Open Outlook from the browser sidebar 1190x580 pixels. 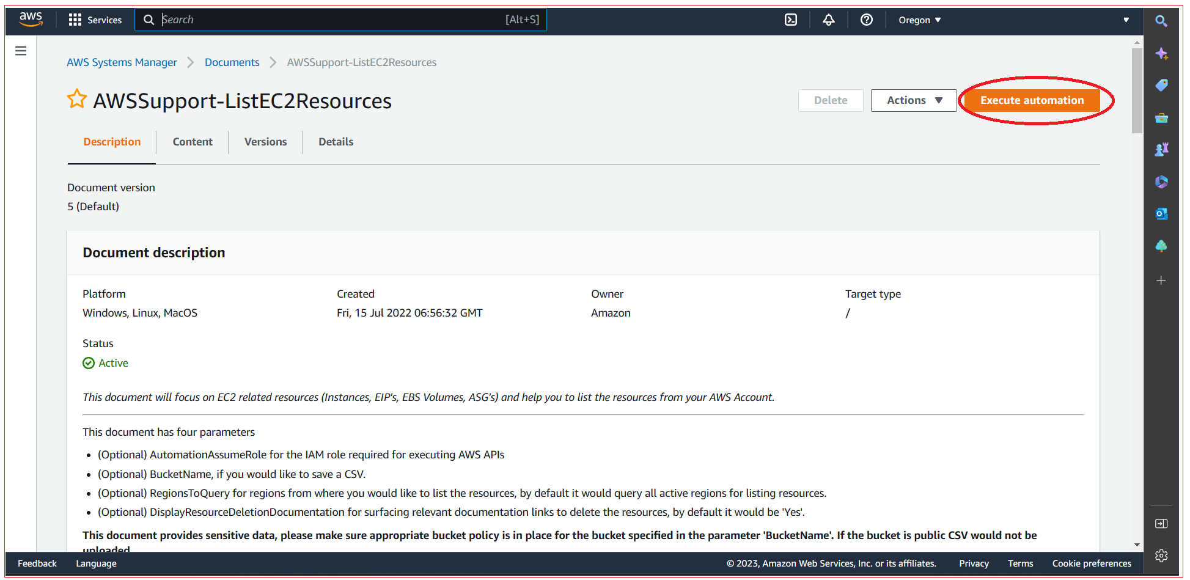[1161, 214]
